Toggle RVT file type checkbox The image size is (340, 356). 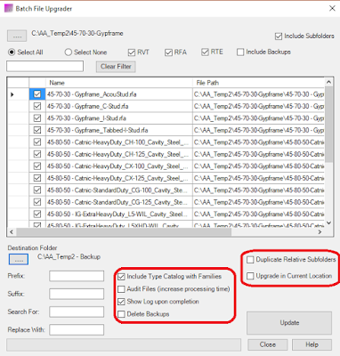click(132, 53)
